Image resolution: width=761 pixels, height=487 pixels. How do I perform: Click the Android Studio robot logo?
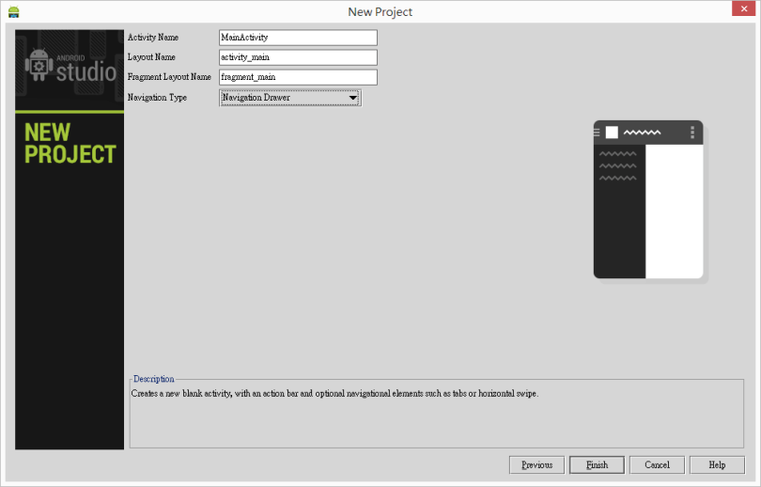tap(39, 67)
